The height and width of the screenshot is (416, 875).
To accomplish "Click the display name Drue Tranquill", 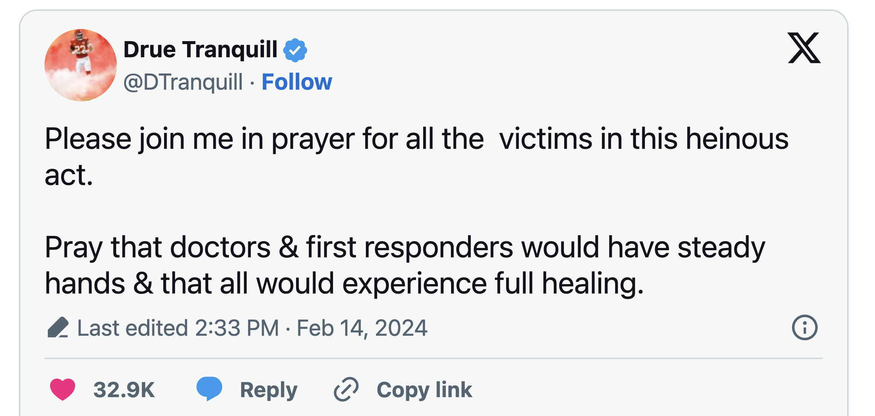I will [x=200, y=49].
